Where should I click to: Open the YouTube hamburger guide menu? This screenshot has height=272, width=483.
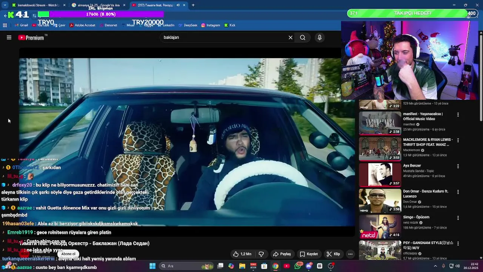click(9, 37)
